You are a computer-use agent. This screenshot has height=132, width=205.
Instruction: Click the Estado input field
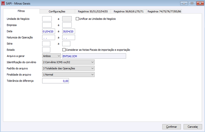pos(46,50)
